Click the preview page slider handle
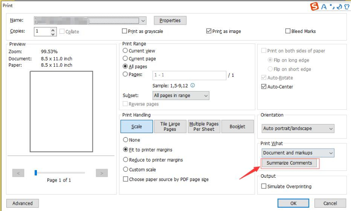 [36, 173]
